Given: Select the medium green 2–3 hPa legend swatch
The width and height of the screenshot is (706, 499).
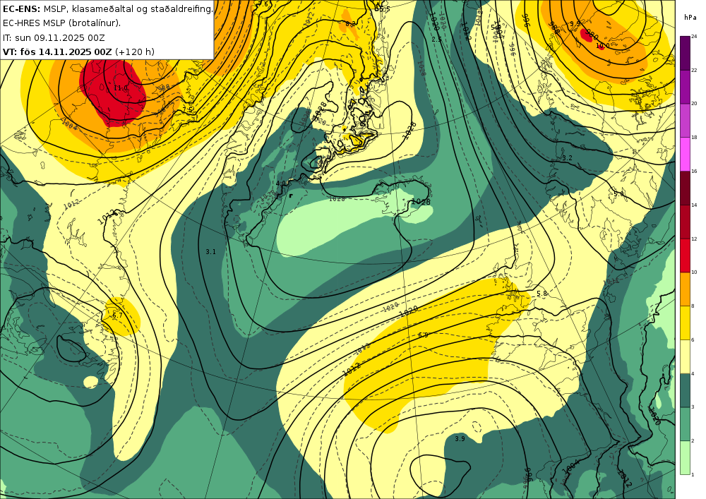Looking at the screenshot, I should [x=685, y=423].
